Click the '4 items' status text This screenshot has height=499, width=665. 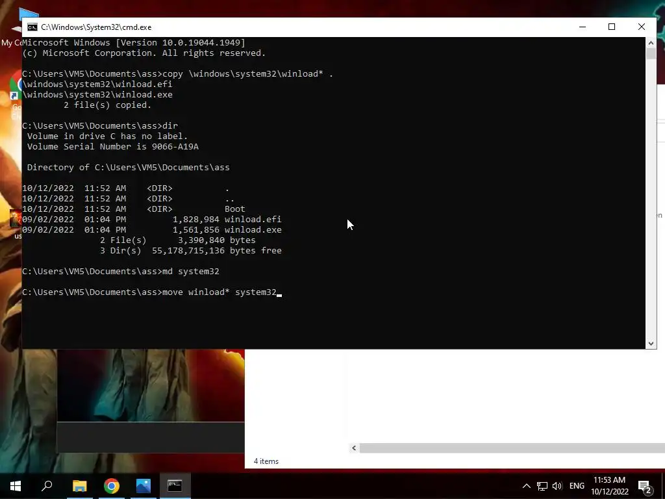[266, 461]
